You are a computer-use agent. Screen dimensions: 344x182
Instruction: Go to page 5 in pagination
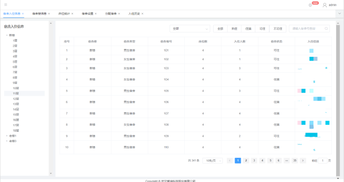[x=270, y=161]
